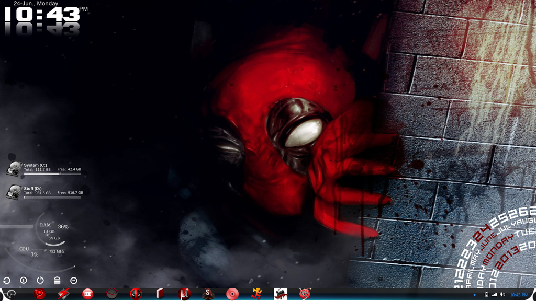Open the Deadpool mask taskbar icon
536x301 pixels.
[x=136, y=294]
